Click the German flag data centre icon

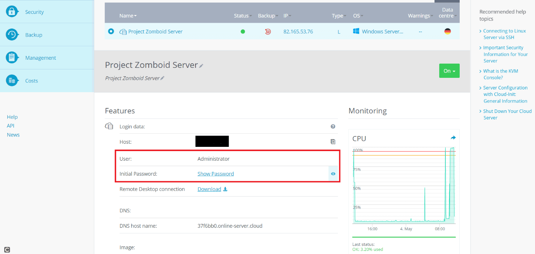[447, 31]
